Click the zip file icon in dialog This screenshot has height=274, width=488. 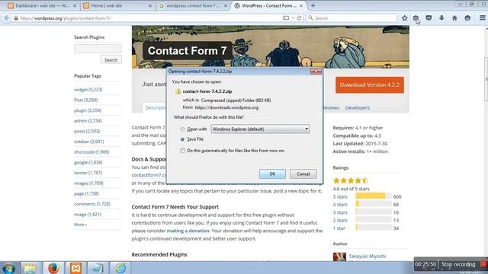[x=178, y=91]
